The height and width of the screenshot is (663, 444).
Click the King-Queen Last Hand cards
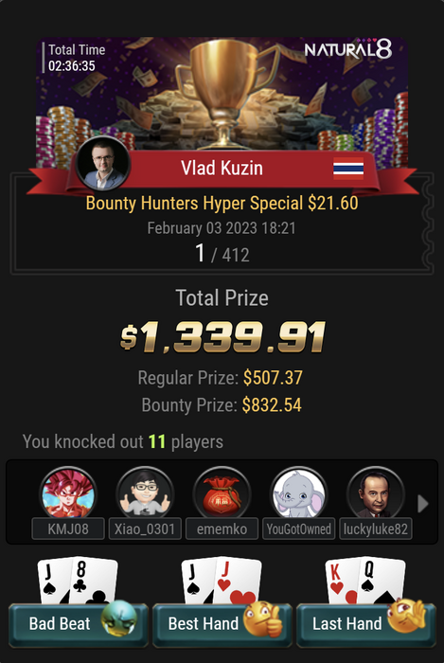tap(365, 580)
